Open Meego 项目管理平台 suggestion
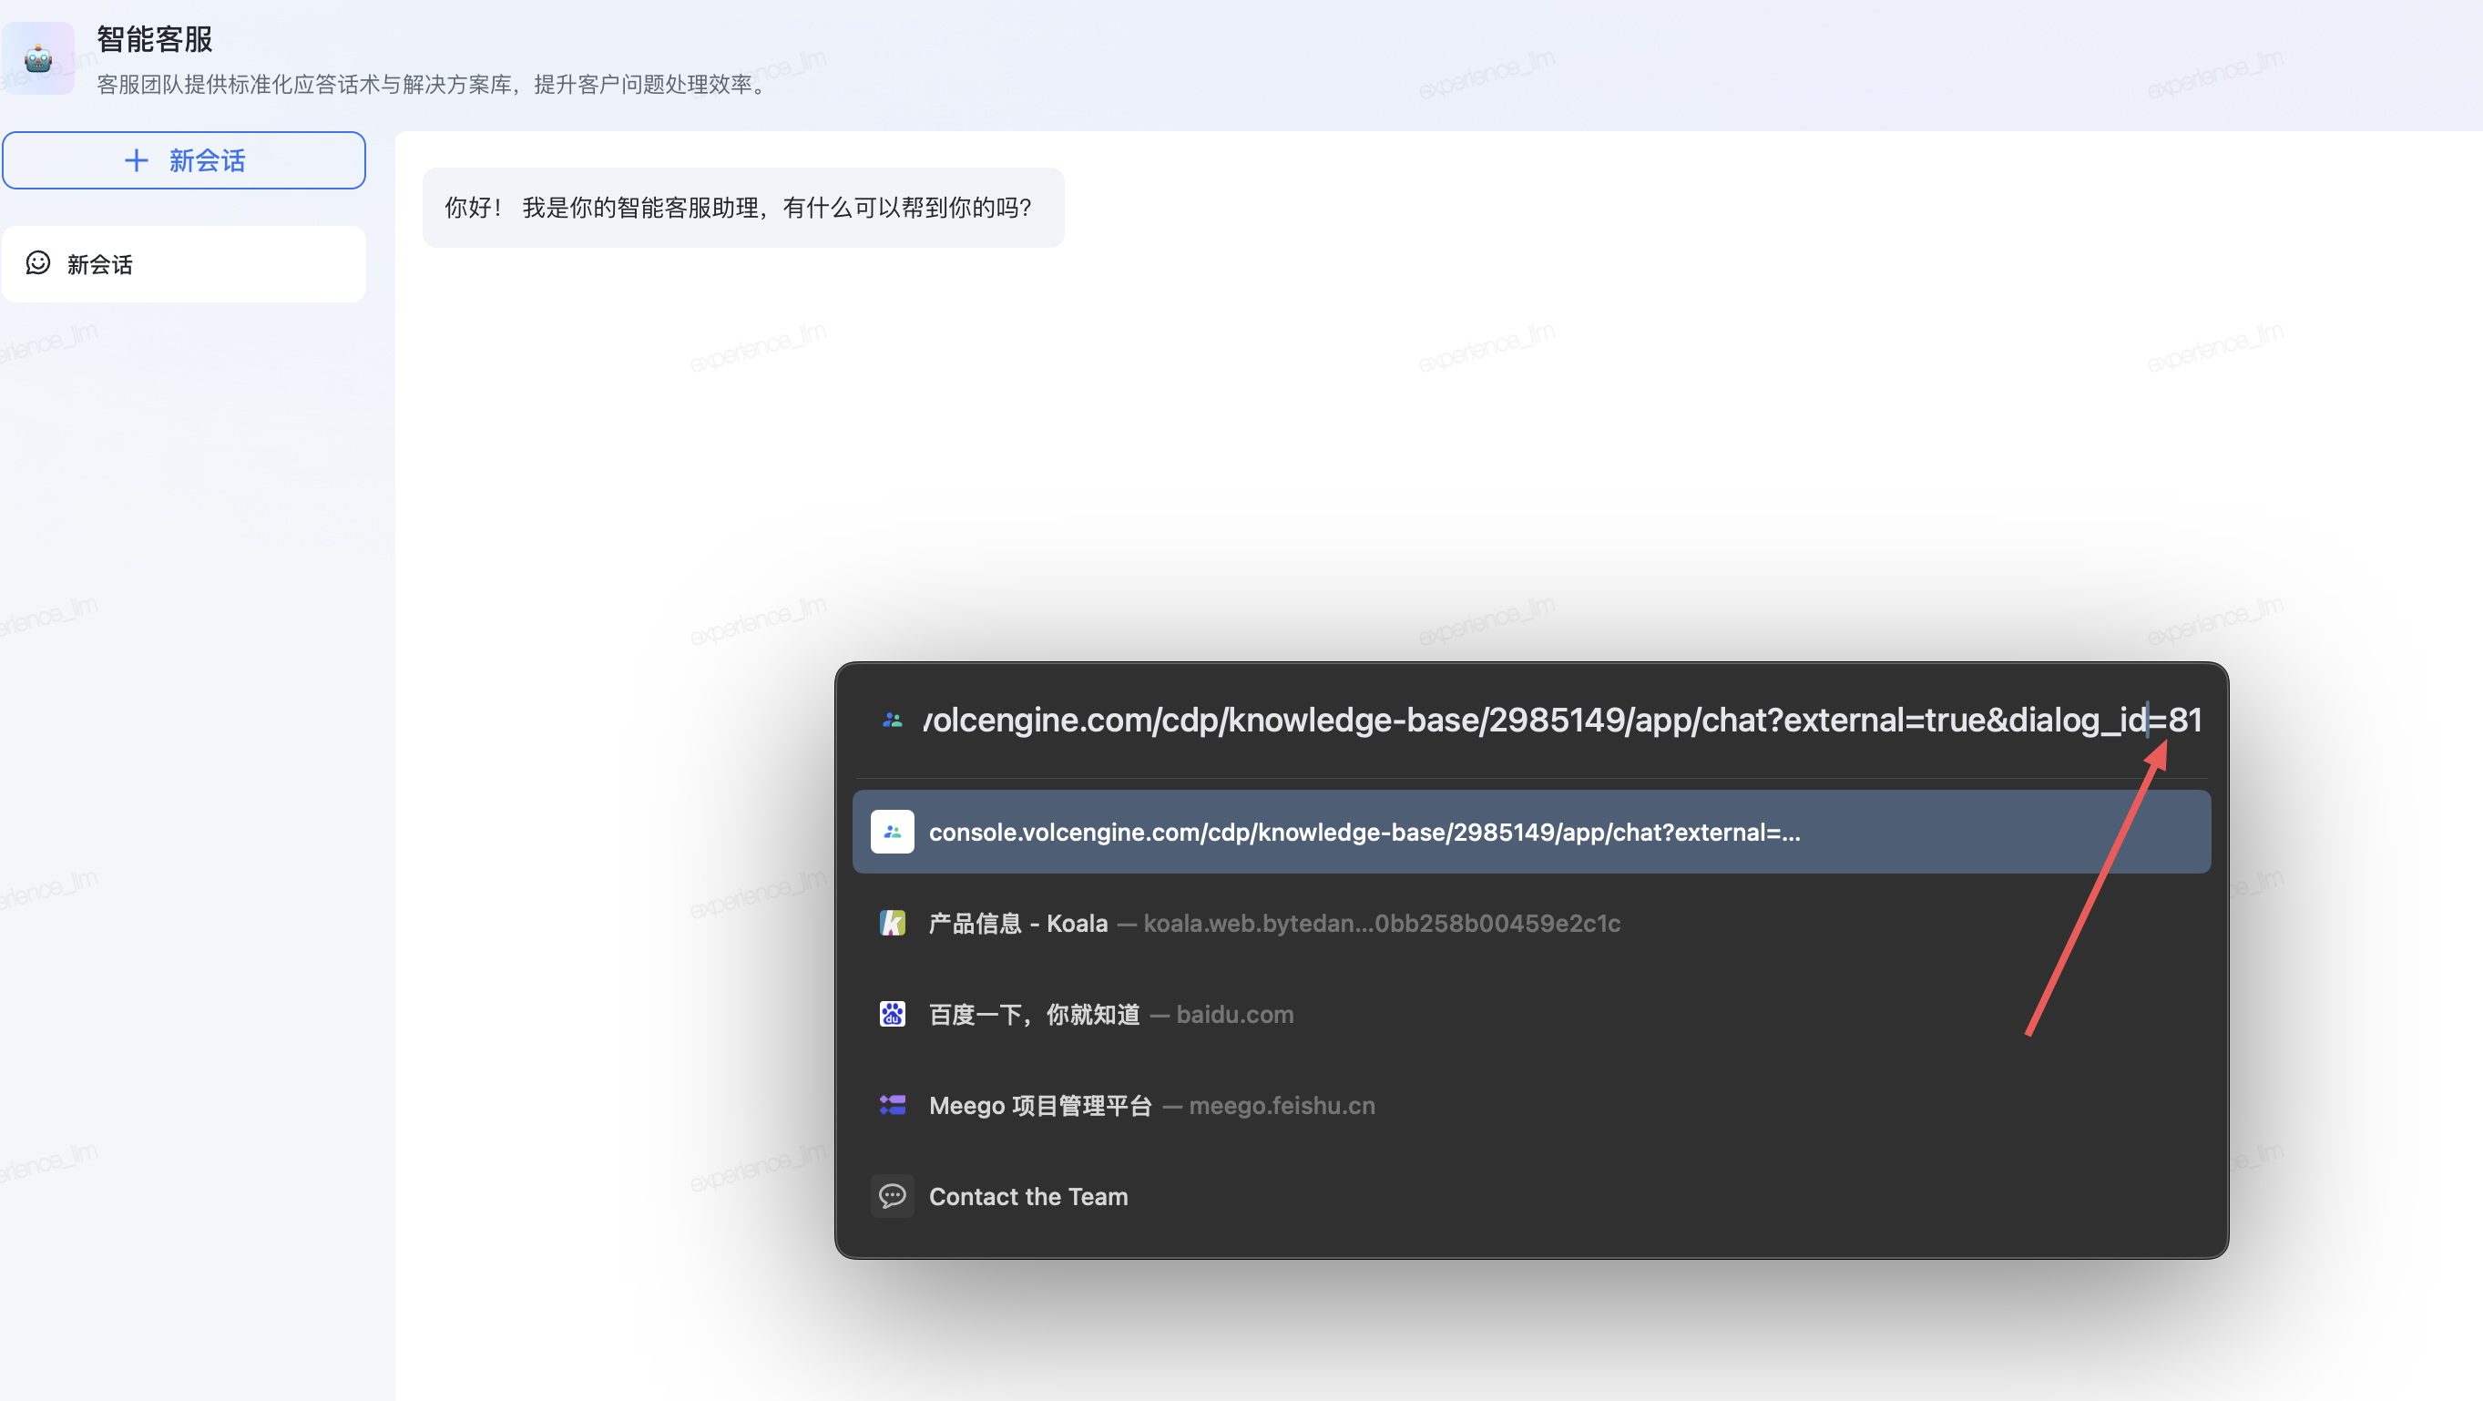This screenshot has height=1401, width=2483. pos(1040,1105)
